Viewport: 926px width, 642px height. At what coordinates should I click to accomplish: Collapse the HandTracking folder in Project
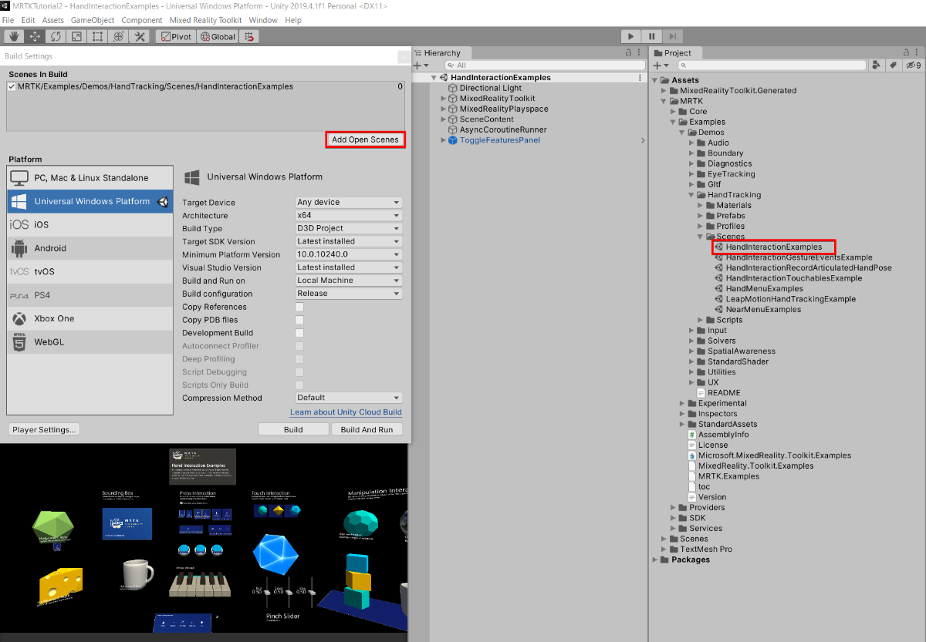[692, 195]
